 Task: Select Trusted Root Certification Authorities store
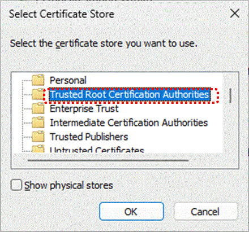pos(130,94)
